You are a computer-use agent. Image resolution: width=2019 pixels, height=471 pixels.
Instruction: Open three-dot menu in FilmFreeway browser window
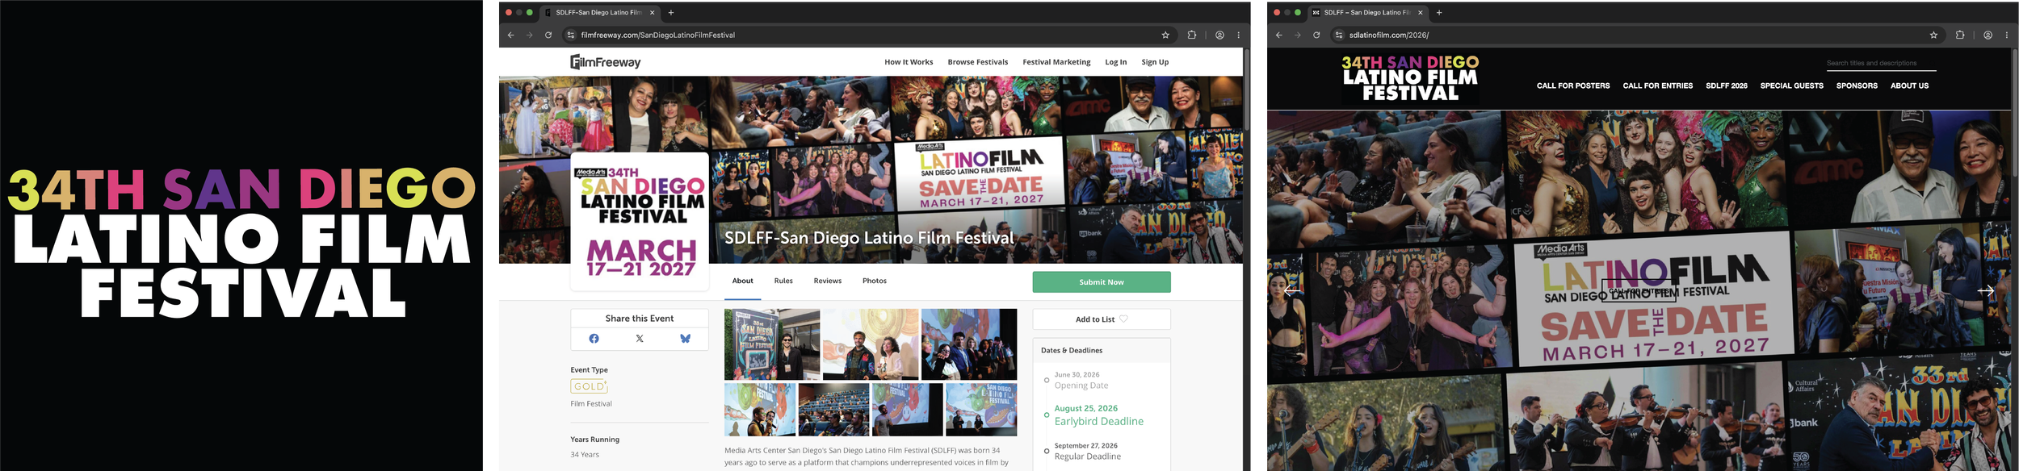(x=1238, y=35)
